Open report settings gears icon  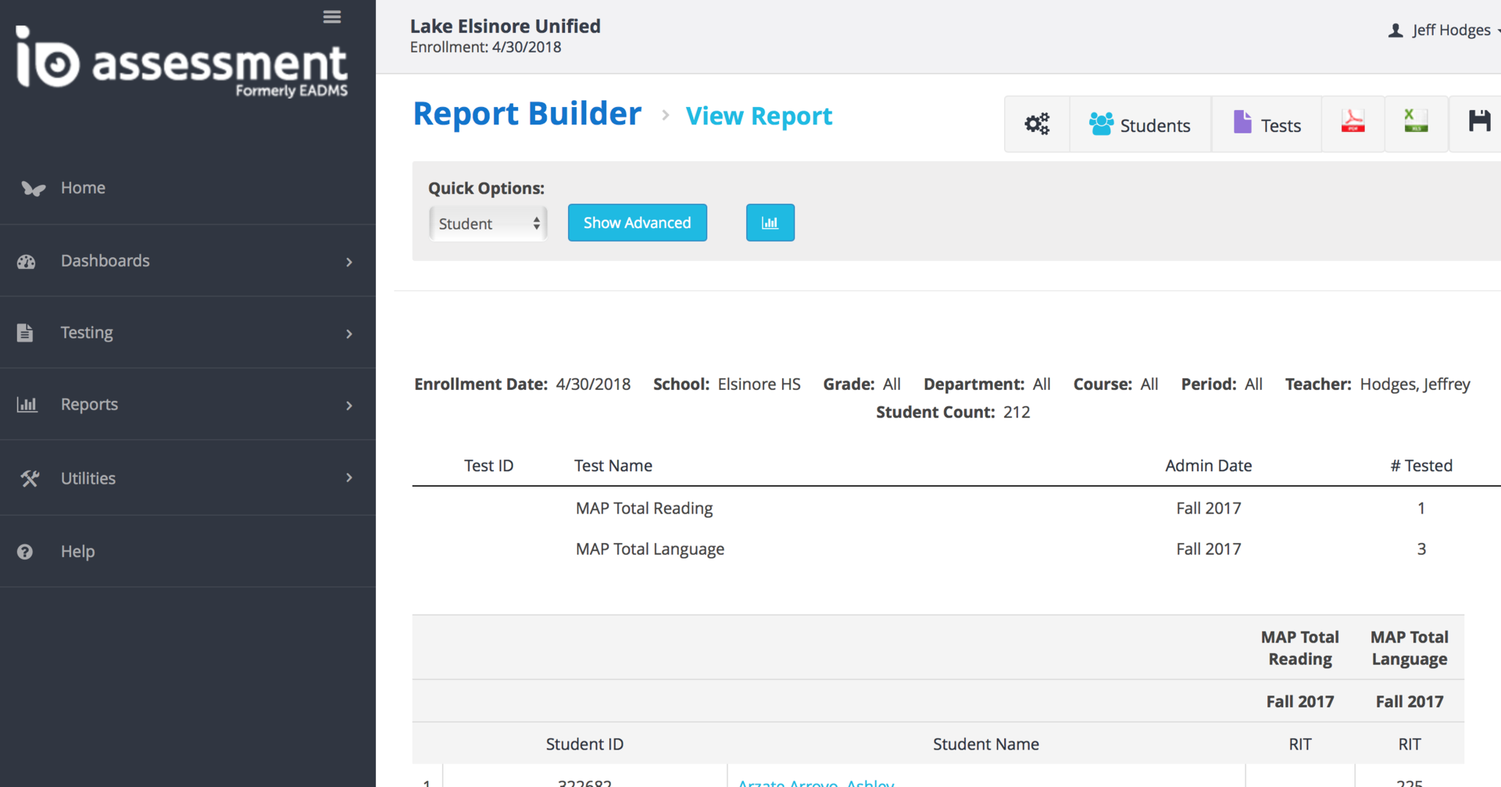pos(1036,125)
